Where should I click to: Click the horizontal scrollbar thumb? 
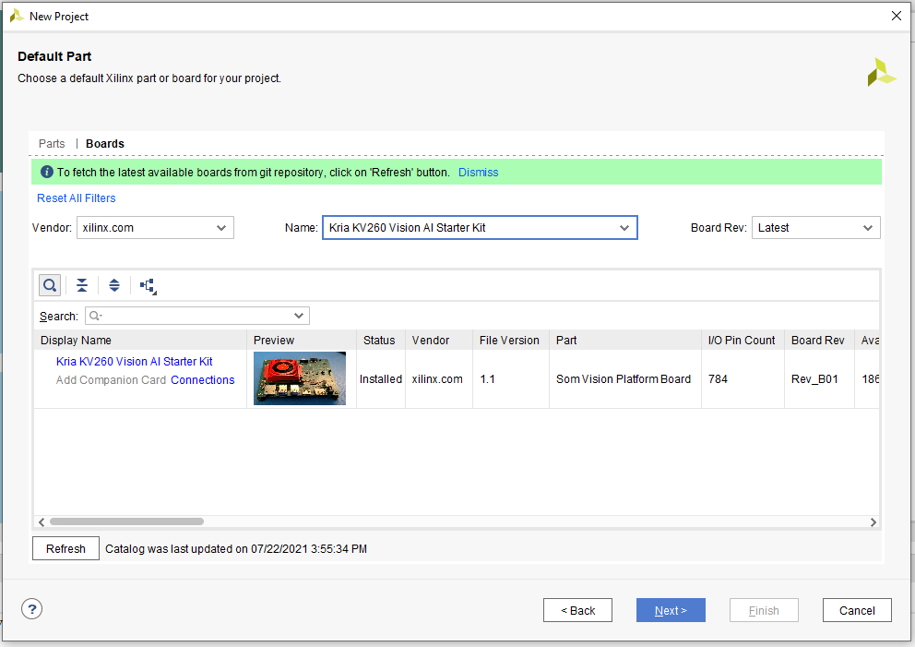pos(126,521)
